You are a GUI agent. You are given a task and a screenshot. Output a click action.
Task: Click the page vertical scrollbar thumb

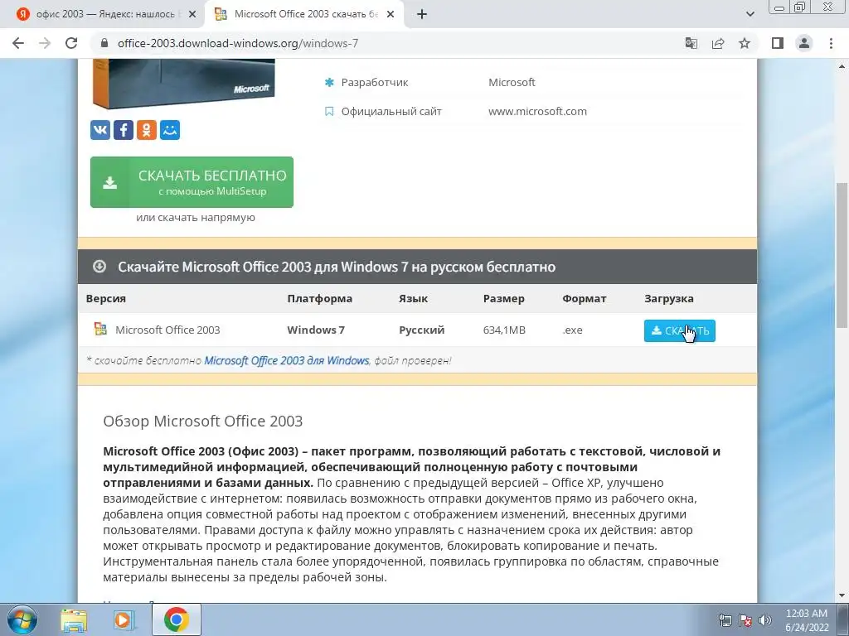coord(842,255)
